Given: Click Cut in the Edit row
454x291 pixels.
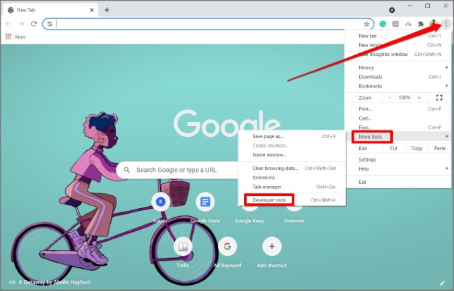Looking at the screenshot, I should click(393, 148).
